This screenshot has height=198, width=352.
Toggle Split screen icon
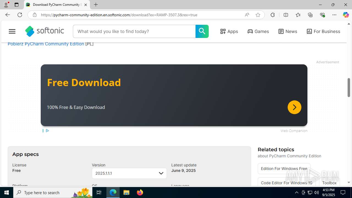tap(286, 15)
